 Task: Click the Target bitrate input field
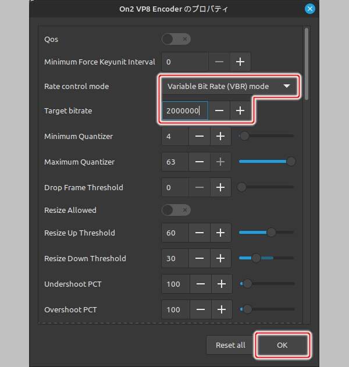tap(184, 111)
